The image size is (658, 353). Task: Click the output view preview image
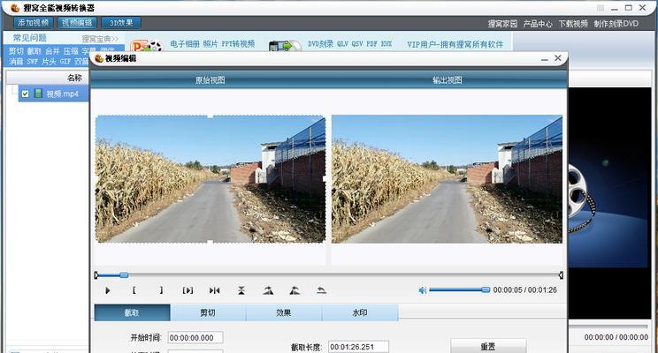(447, 179)
